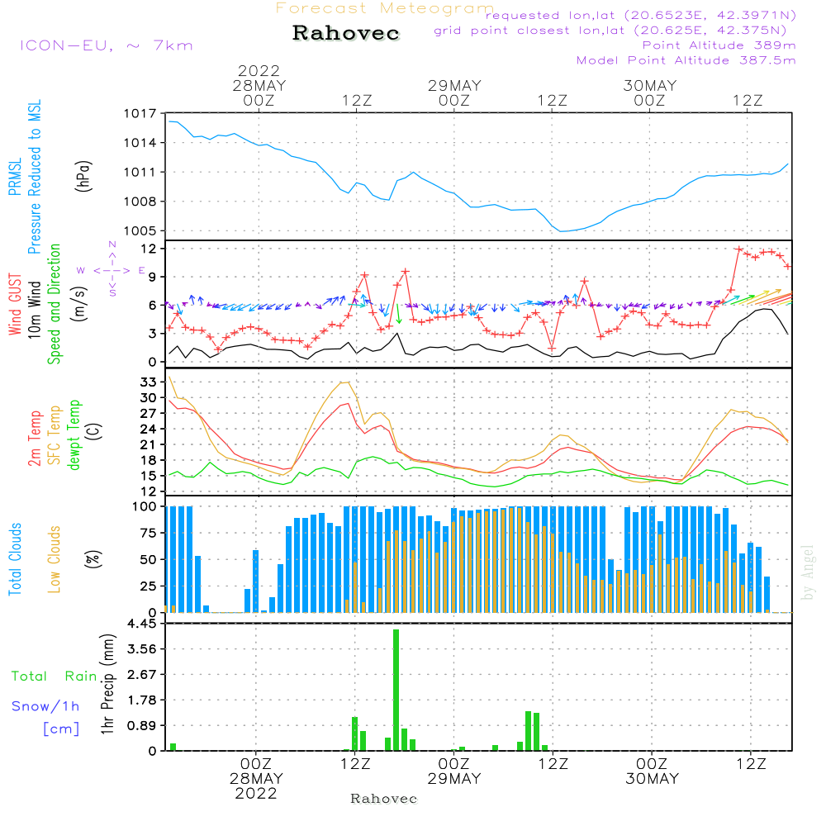Viewport: 826px width, 826px height.
Task: Select the '[cm]' snow unit label
Action: 61,729
